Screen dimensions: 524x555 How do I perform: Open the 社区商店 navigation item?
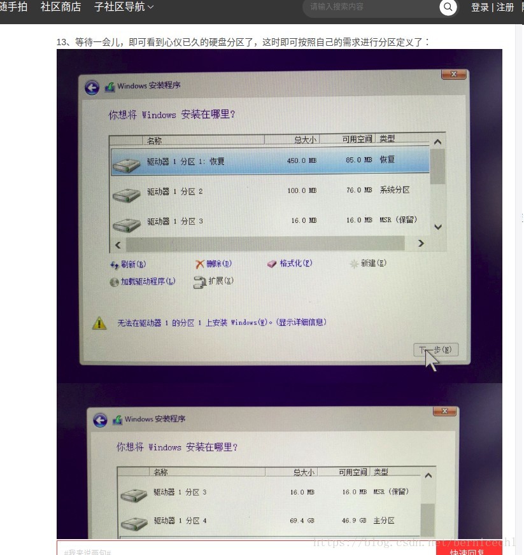coord(60,7)
